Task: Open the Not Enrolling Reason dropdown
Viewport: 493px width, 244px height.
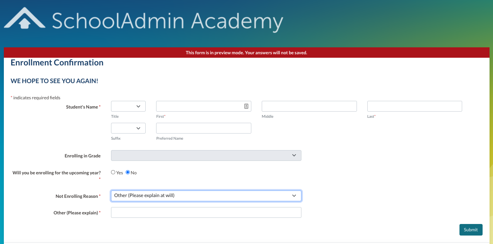Action: click(x=206, y=196)
